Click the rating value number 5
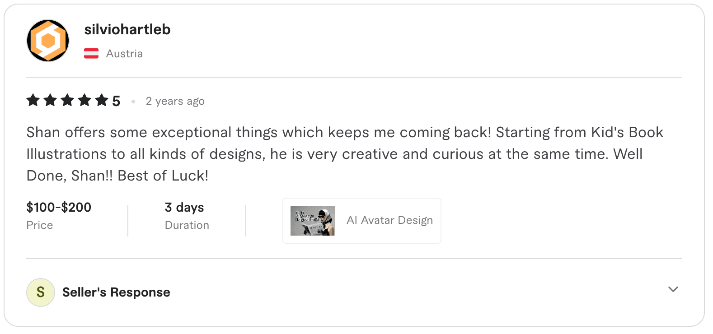This screenshot has width=713, height=334. [116, 100]
